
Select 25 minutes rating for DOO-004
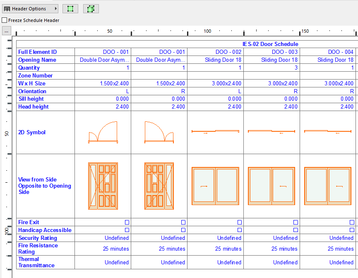[328, 249]
